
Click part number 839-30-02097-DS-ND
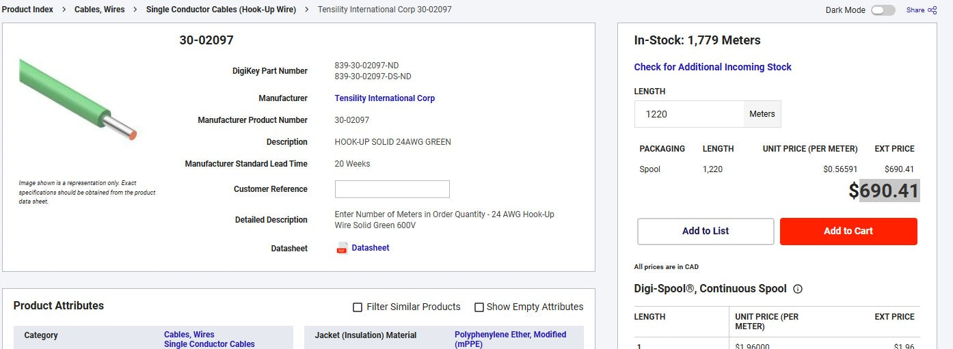point(373,76)
